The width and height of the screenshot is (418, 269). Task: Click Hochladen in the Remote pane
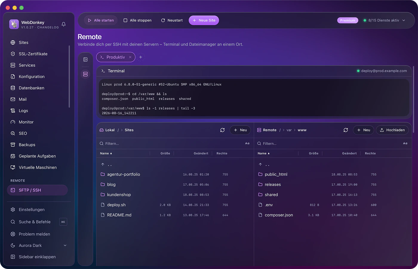click(392, 130)
